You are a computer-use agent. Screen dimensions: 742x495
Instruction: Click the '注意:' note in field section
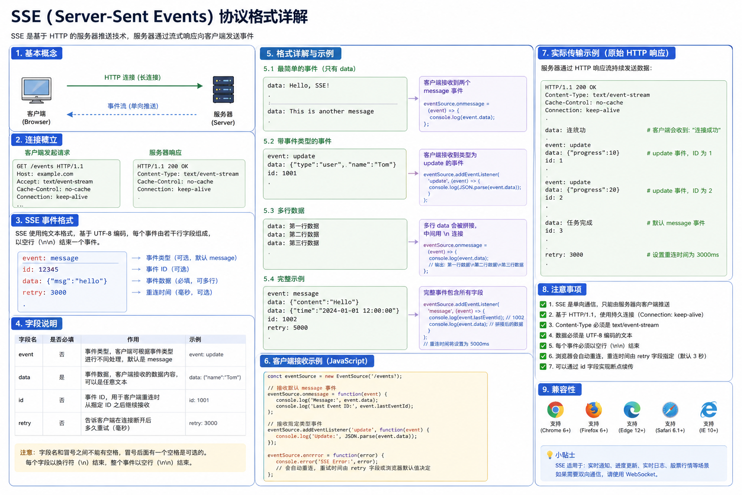coord(28,453)
